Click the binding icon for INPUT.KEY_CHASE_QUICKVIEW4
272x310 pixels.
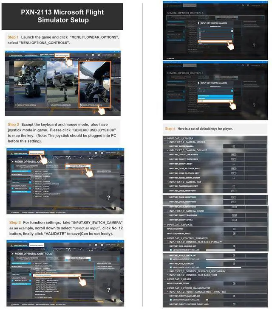tap(234, 207)
